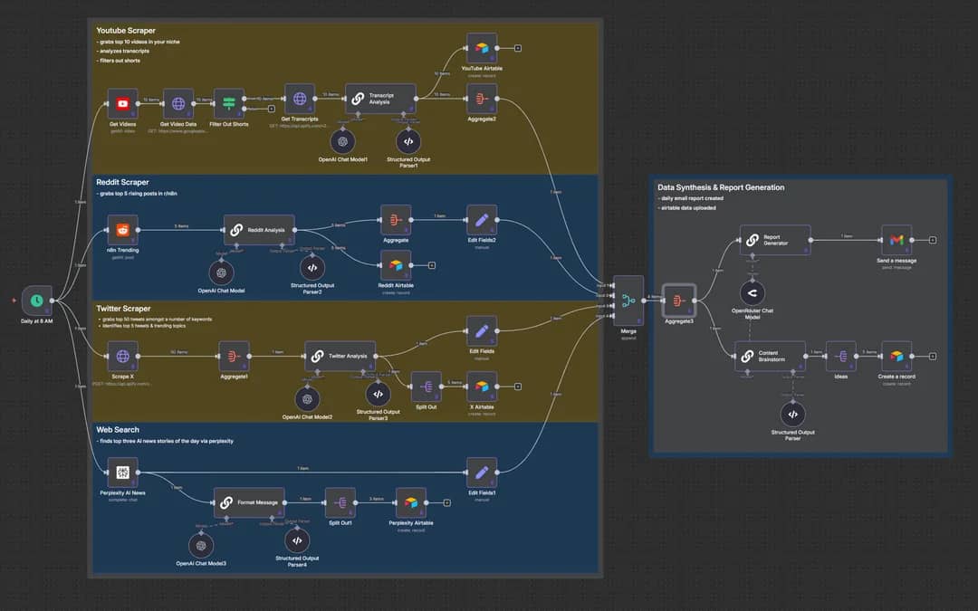The image size is (978, 611).
Task: Click the Split Out1 node
Action: [x=340, y=502]
